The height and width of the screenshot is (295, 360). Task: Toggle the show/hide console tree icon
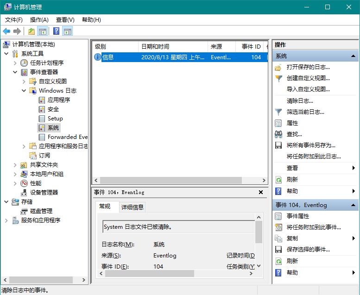43,31
